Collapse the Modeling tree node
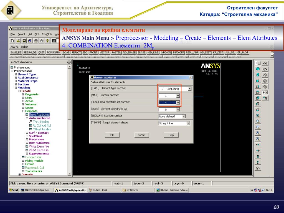 (x=16, y=88)
